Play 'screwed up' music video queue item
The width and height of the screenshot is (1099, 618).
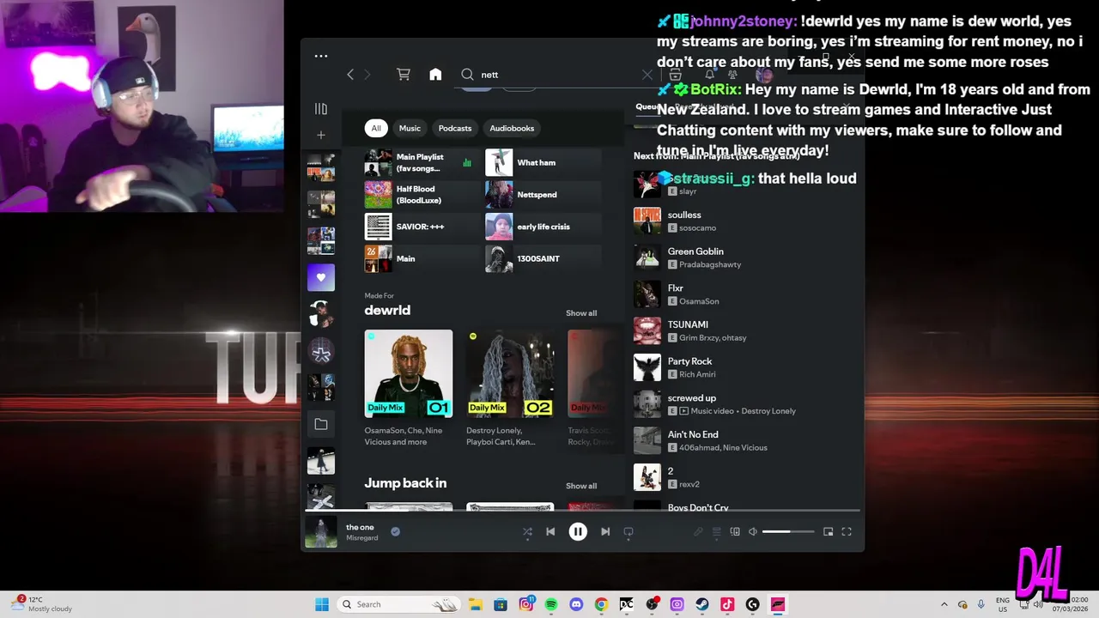click(x=743, y=404)
